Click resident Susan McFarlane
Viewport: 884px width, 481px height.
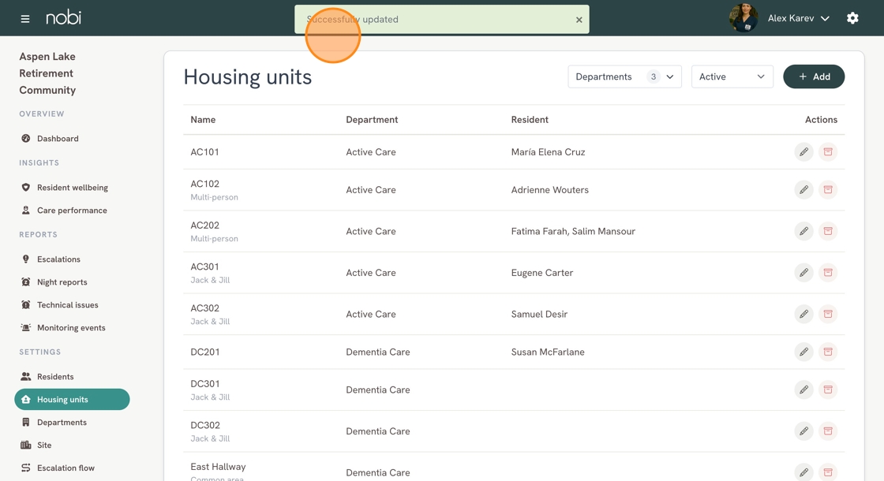[548, 352]
